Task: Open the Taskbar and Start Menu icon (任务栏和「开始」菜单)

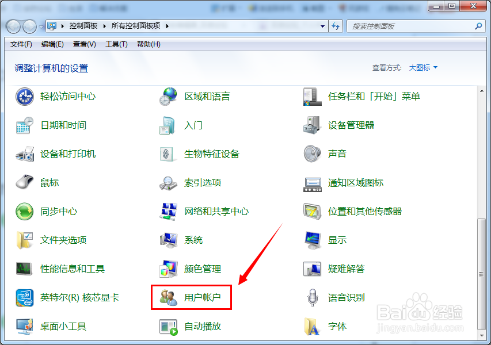Action: tap(312, 97)
